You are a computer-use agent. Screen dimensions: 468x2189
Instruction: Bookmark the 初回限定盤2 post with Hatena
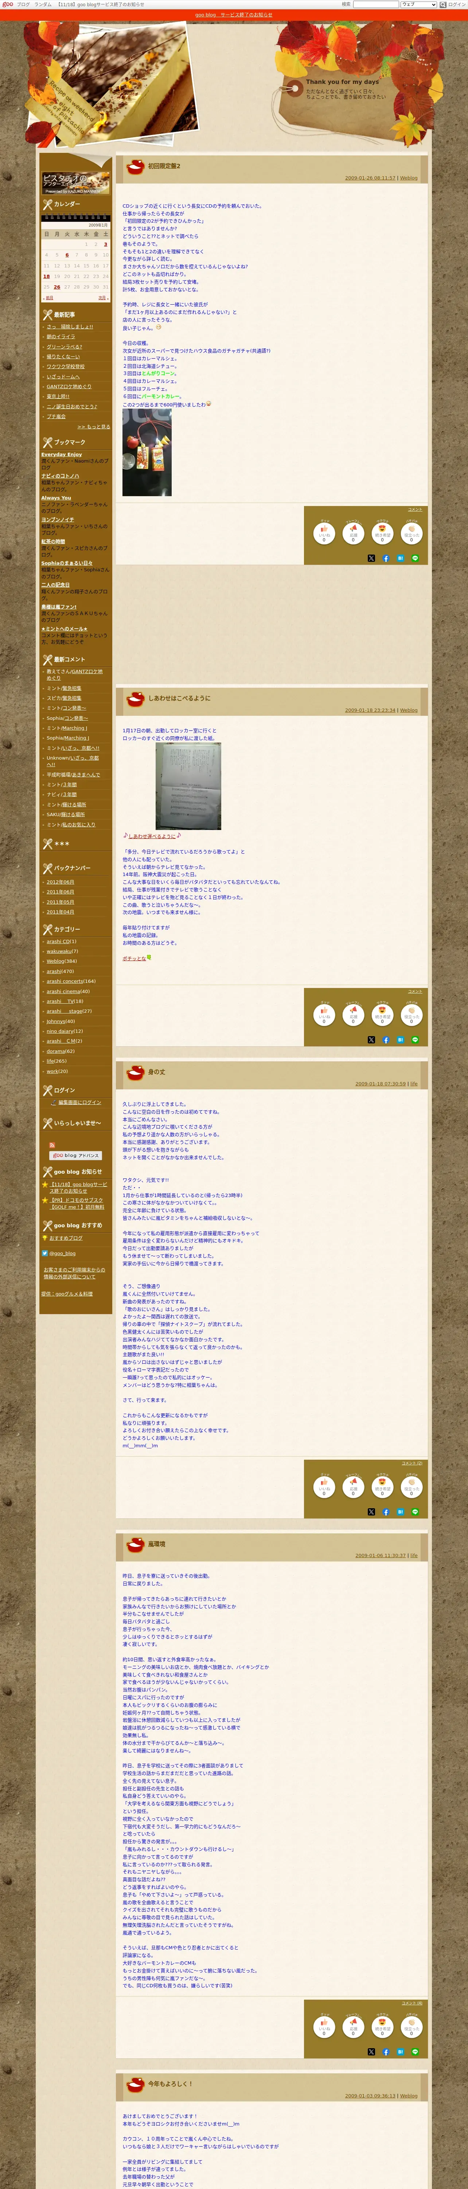click(400, 558)
